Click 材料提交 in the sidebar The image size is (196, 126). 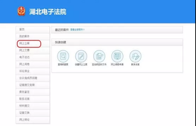pos(33,106)
